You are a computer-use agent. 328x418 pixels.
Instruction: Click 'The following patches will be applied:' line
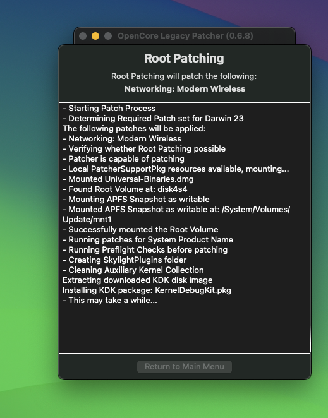[x=134, y=128]
